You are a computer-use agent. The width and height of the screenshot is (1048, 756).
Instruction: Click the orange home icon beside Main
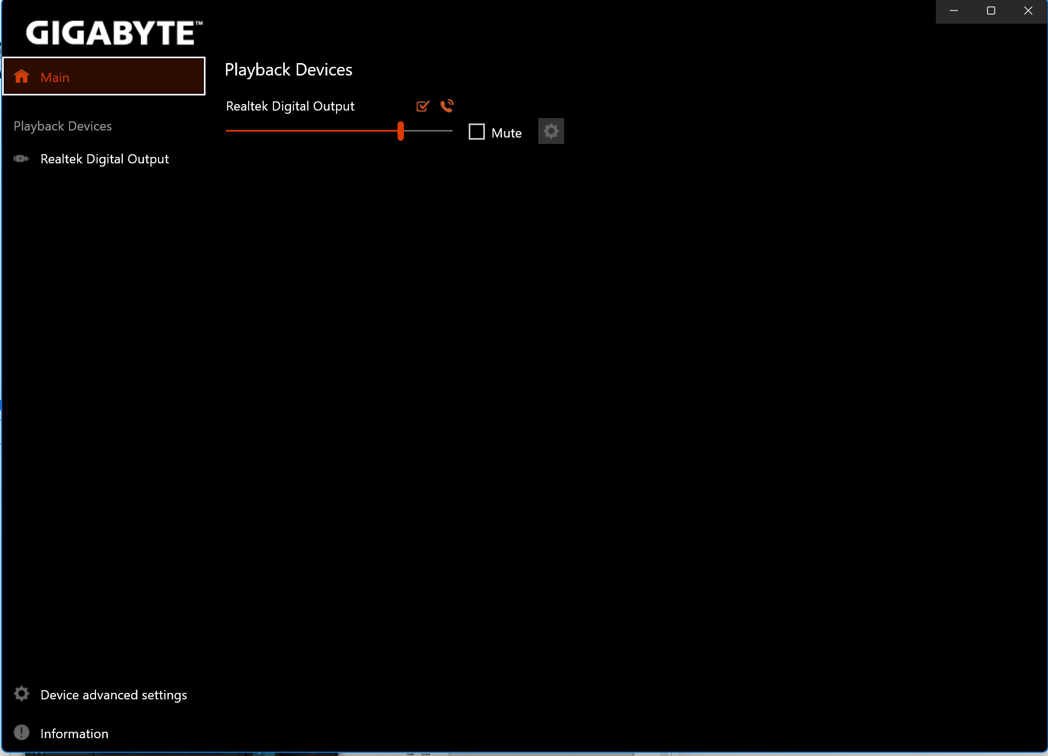22,77
